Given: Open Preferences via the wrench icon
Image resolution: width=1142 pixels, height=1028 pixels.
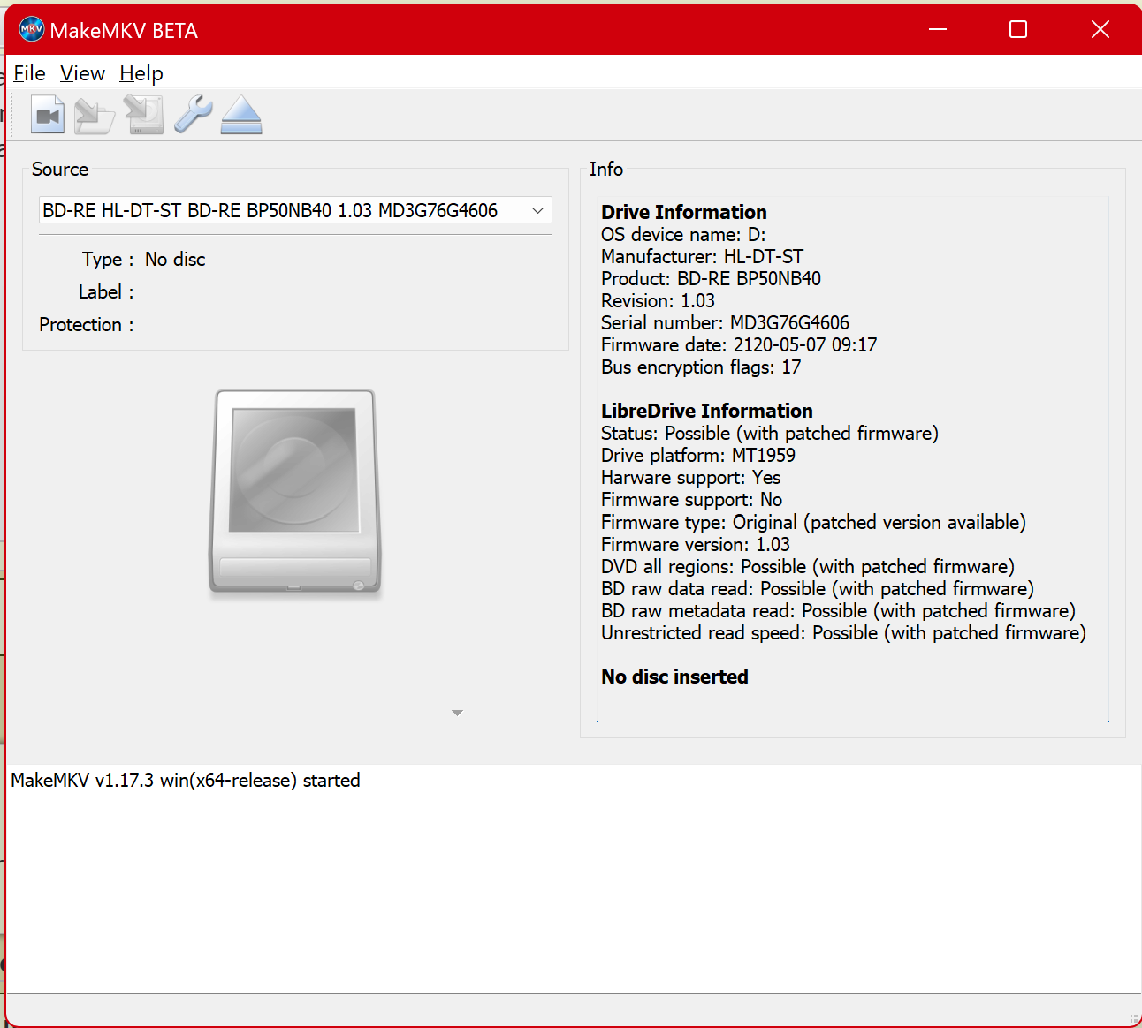Looking at the screenshot, I should (x=193, y=115).
